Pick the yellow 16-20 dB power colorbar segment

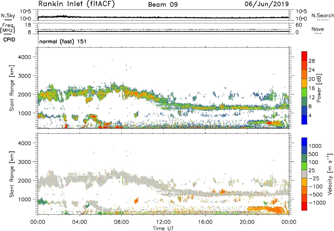pyautogui.click(x=304, y=83)
